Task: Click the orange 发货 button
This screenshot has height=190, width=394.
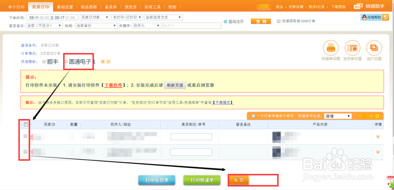Action: (239, 180)
